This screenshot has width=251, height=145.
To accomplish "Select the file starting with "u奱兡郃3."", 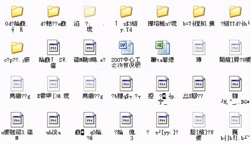I will click(17, 120).
